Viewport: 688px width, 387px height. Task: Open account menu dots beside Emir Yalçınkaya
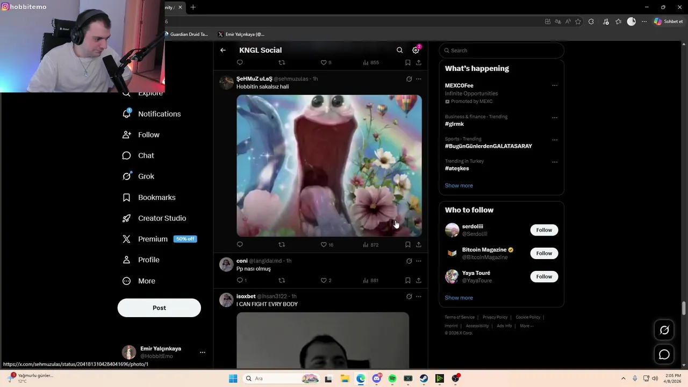(203, 353)
